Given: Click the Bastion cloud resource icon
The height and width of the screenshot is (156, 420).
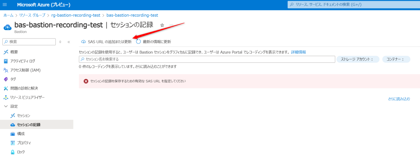Looking at the screenshot, I should pyautogui.click(x=7, y=27).
